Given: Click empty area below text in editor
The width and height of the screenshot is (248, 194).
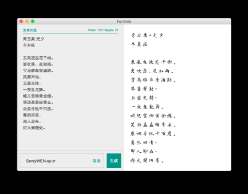Looking at the screenshot, I should coord(71,140).
